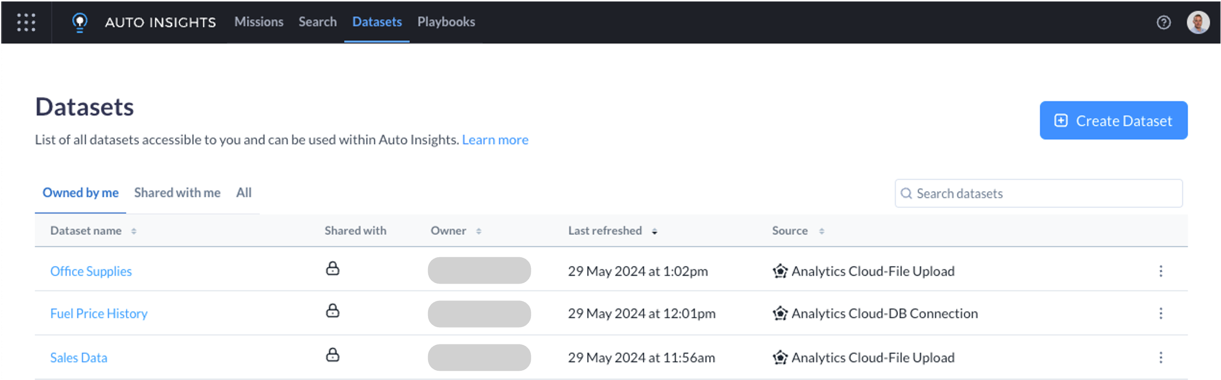Click the lock icon for Fuel Price History

click(x=332, y=311)
